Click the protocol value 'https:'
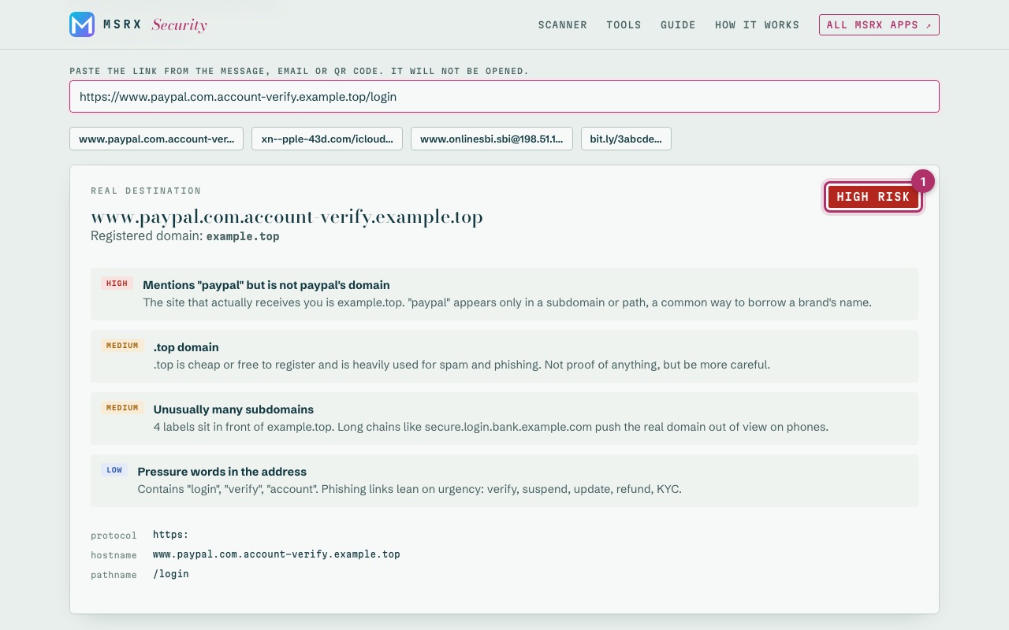Image resolution: width=1009 pixels, height=630 pixels. [x=171, y=535]
